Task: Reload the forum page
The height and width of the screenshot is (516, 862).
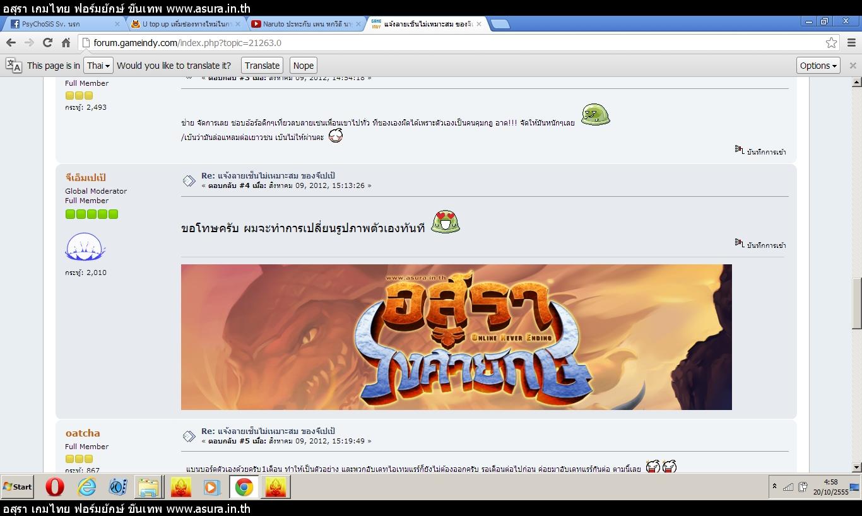Action: point(47,43)
